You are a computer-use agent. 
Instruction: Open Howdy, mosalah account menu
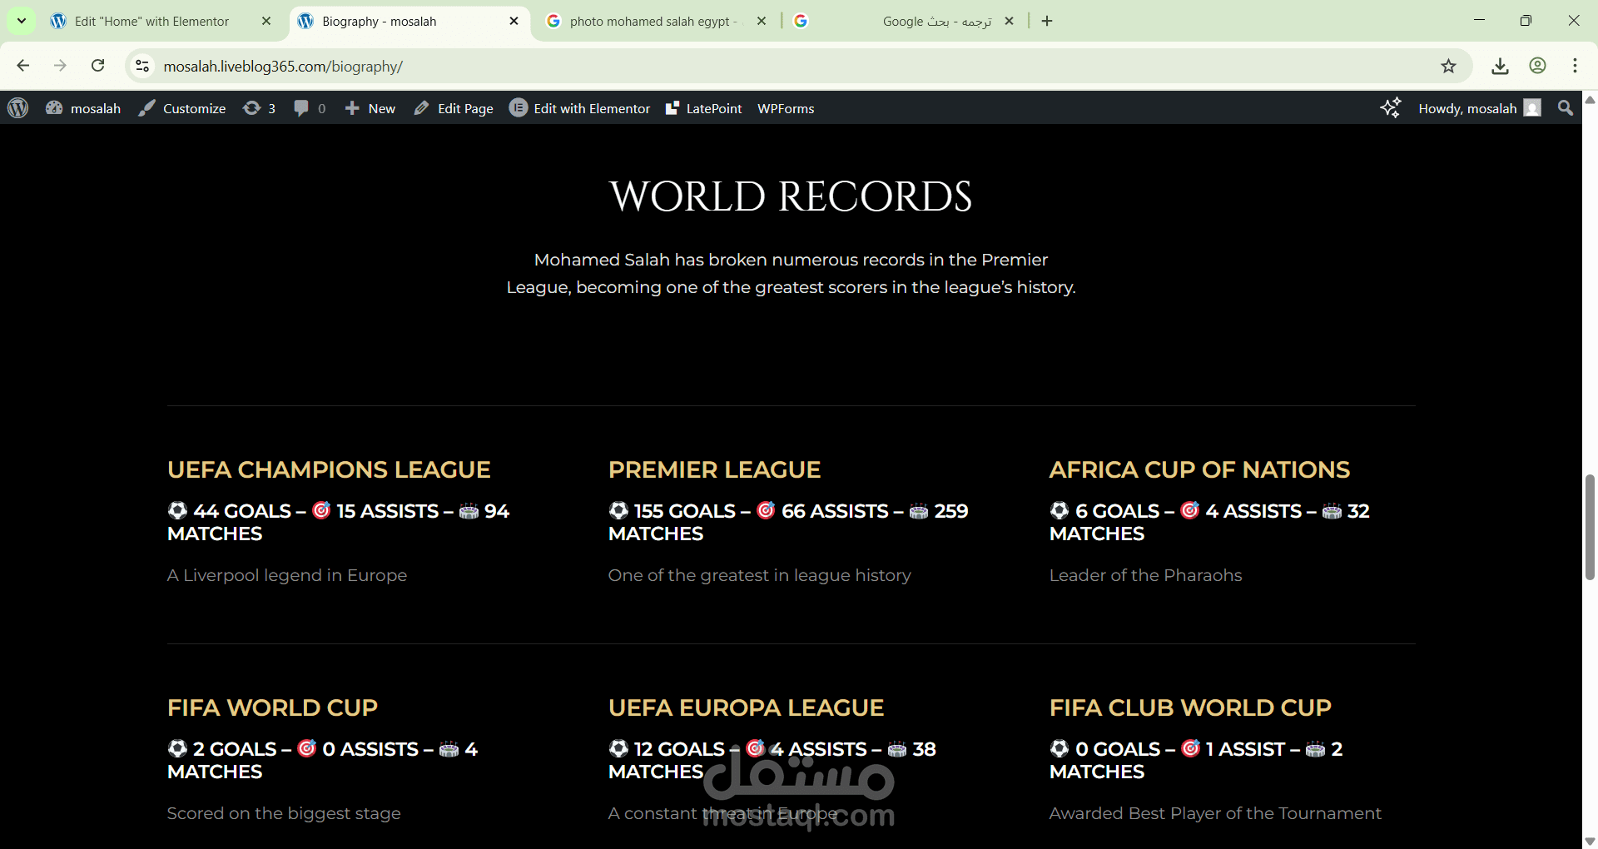(1480, 108)
